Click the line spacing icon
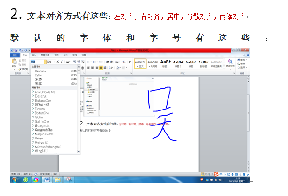 tap(111, 68)
